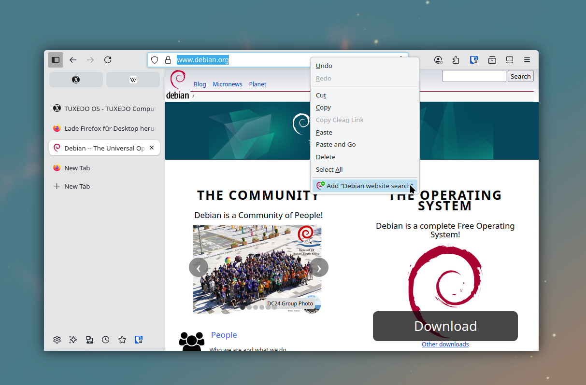Choose Paste in the context menu
This screenshot has height=385, width=586.
(x=365, y=132)
